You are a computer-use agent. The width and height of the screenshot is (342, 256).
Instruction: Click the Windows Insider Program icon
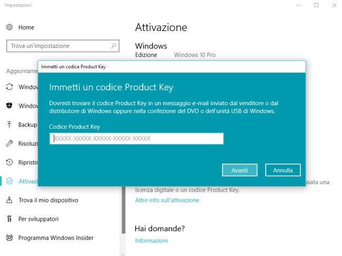click(9, 238)
